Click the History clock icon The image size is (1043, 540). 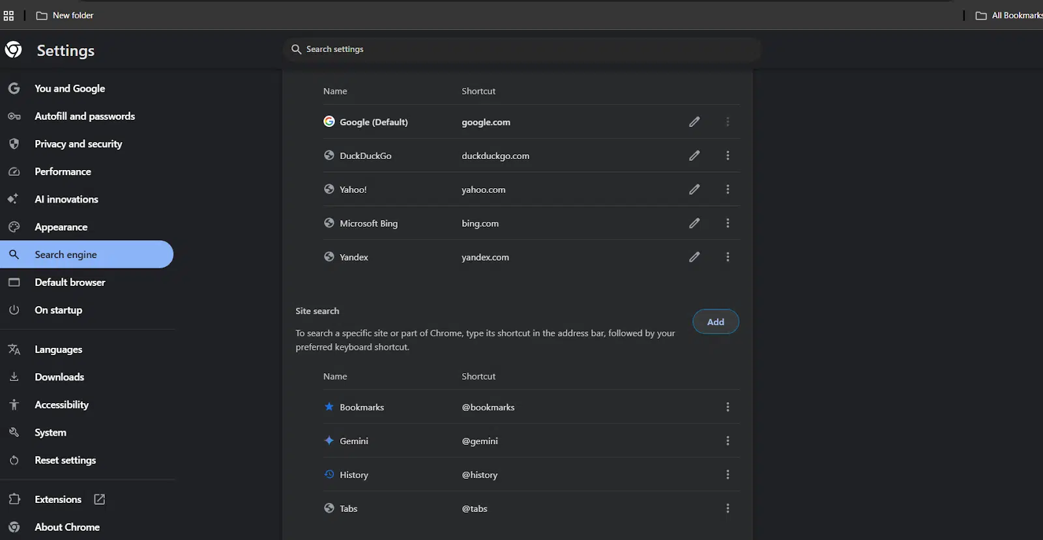click(x=329, y=475)
